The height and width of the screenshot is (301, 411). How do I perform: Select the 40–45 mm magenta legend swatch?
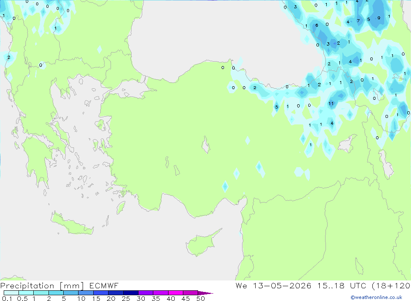coord(175,293)
